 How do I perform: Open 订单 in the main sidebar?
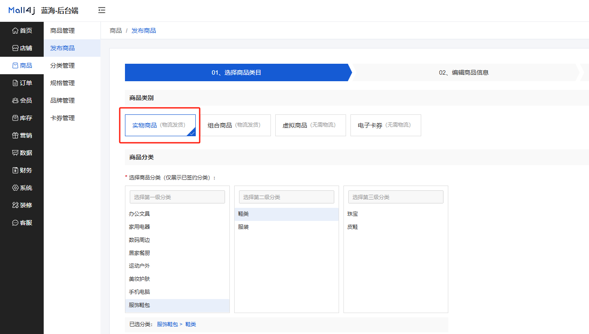point(22,83)
